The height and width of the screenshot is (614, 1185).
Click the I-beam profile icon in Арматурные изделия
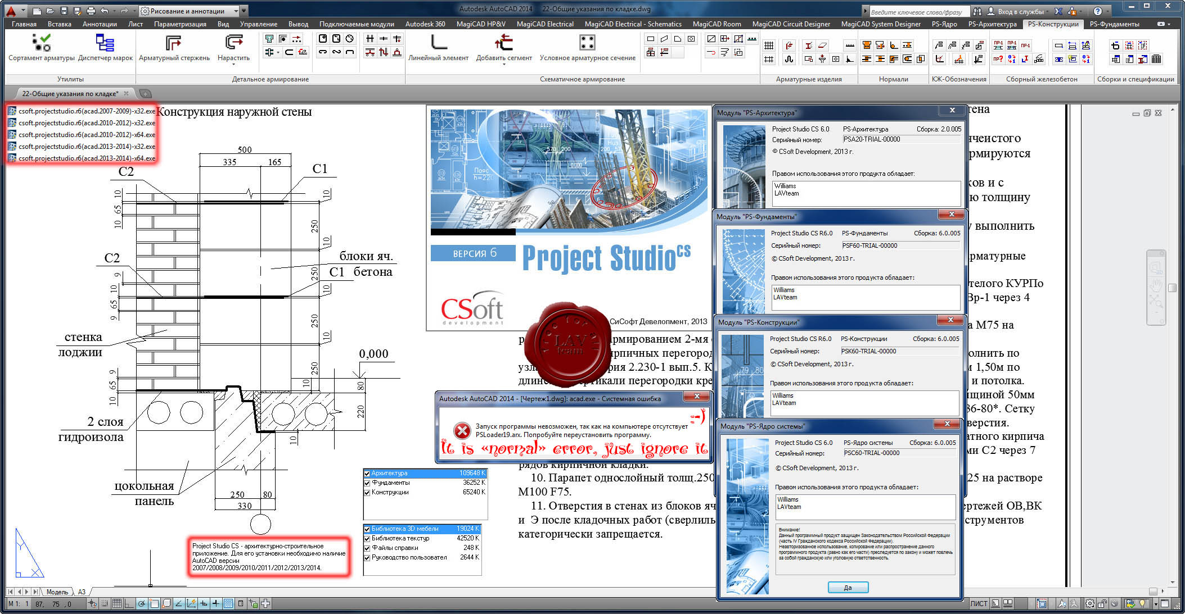pos(808,46)
